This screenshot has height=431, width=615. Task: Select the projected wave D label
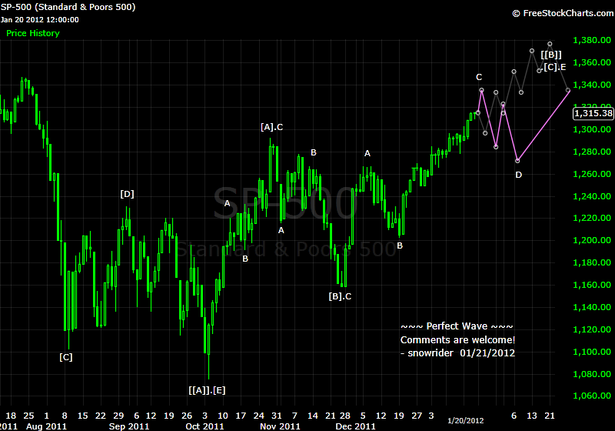518,175
